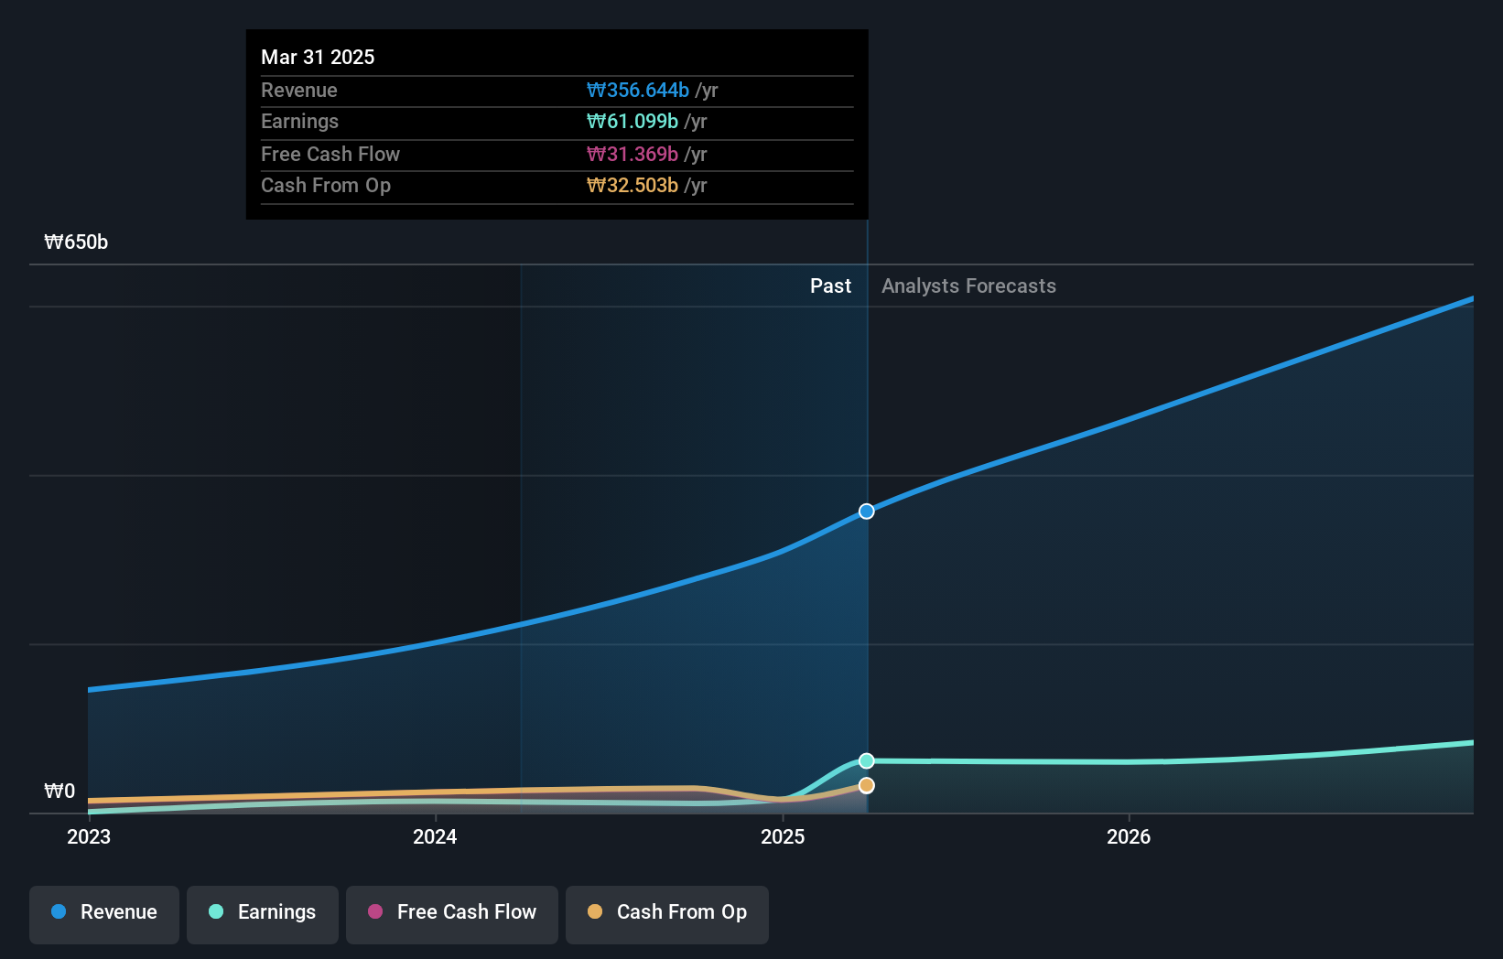
Task: Click the Free Cash Flow row label in tooltip
Action: (x=330, y=155)
